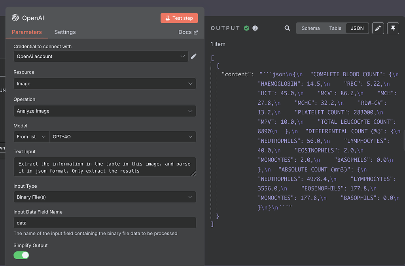Screen dimensions: 405x266
Task: Open the Credential to connect with dropdown
Action: click(101, 56)
